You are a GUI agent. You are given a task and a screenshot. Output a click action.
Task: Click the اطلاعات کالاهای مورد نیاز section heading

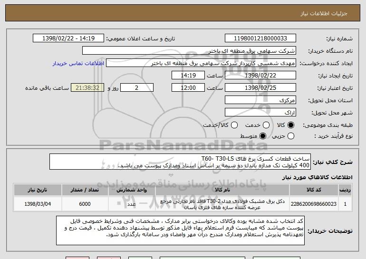pos(317,177)
